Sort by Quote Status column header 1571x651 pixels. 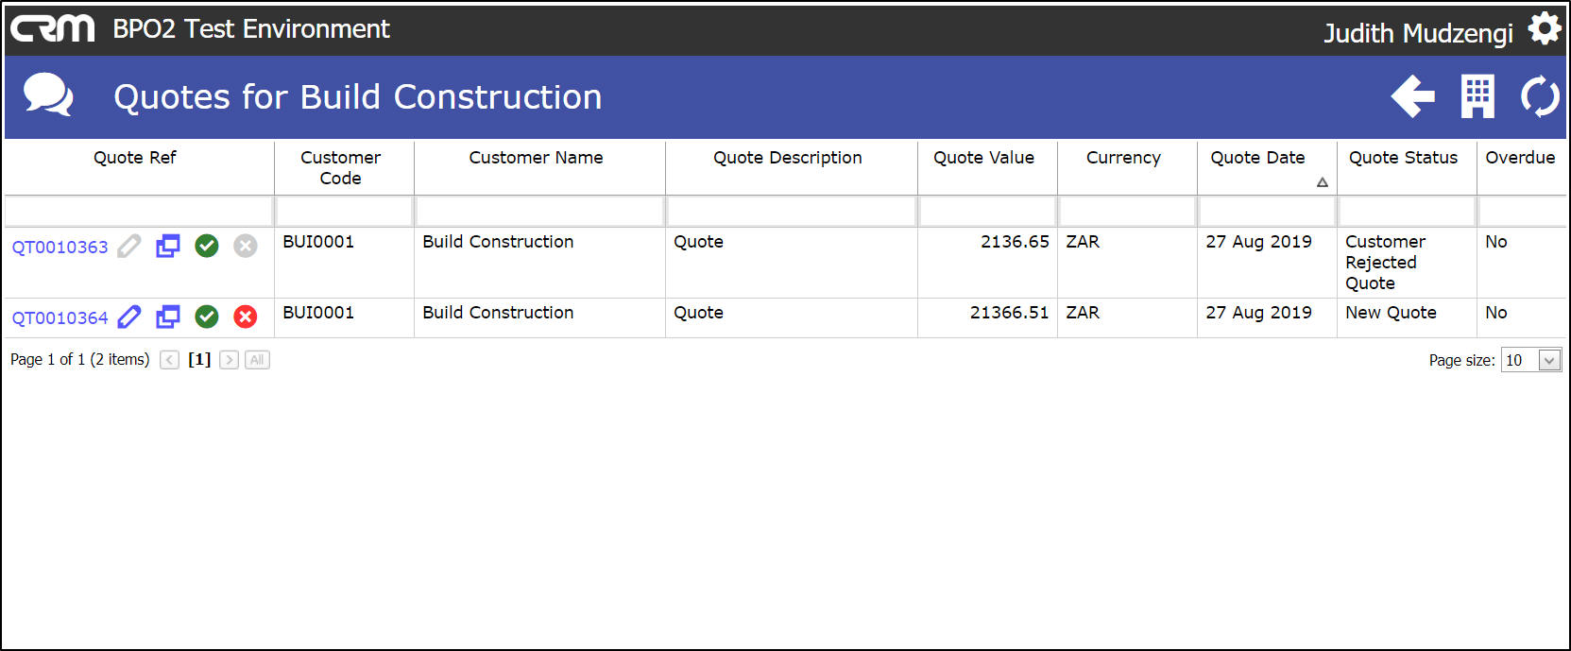(1403, 158)
